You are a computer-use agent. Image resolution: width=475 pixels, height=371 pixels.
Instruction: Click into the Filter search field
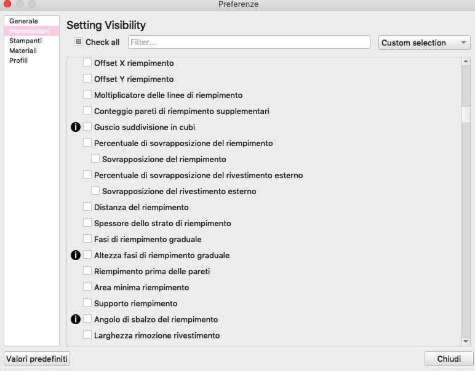pos(249,43)
